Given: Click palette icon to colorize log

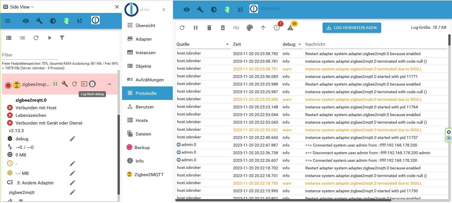Looking at the screenshot, I should tap(250, 28).
